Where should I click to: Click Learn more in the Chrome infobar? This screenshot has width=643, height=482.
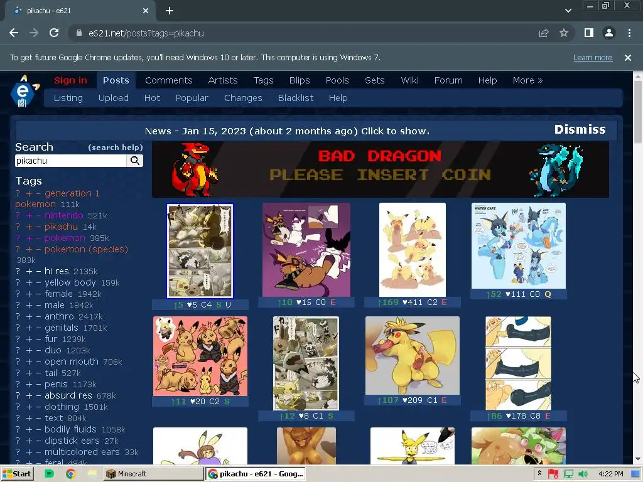point(593,58)
